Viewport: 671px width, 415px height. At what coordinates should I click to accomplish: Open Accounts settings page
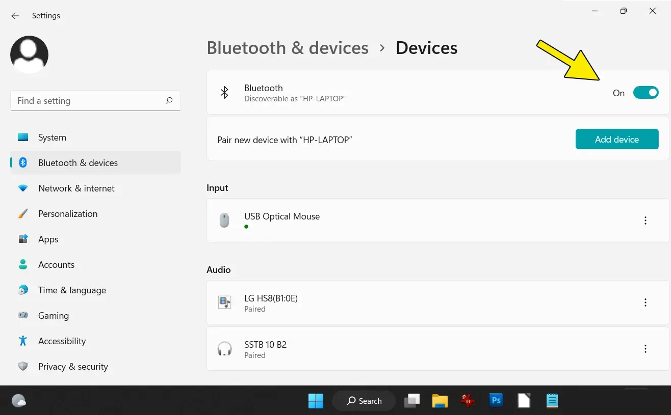(x=56, y=264)
